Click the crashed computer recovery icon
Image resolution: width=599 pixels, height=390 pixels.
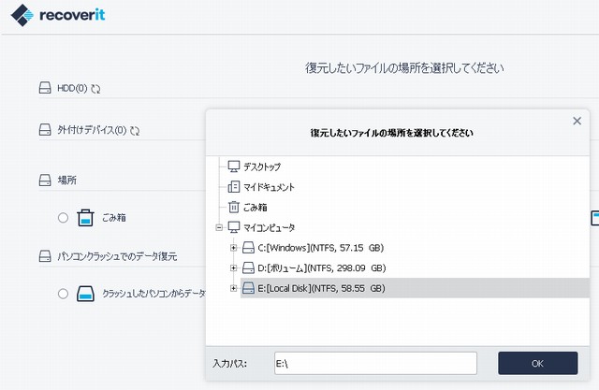86,294
